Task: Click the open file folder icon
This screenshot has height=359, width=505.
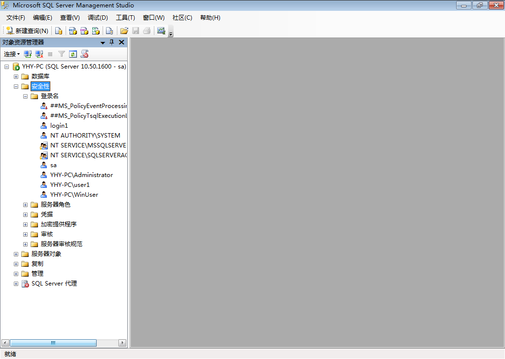Action: pos(124,31)
